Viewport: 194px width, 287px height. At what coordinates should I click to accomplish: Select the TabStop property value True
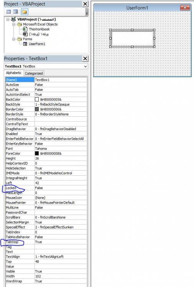(x=61, y=242)
